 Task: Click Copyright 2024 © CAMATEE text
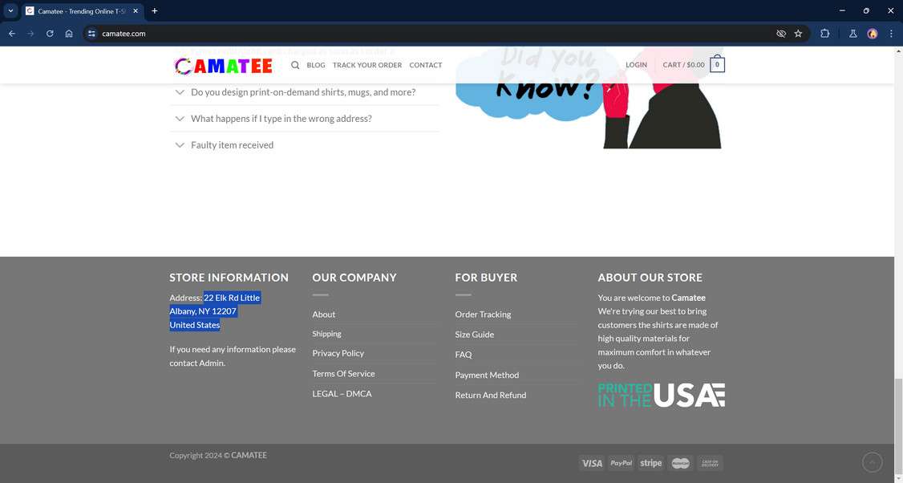[x=218, y=456]
